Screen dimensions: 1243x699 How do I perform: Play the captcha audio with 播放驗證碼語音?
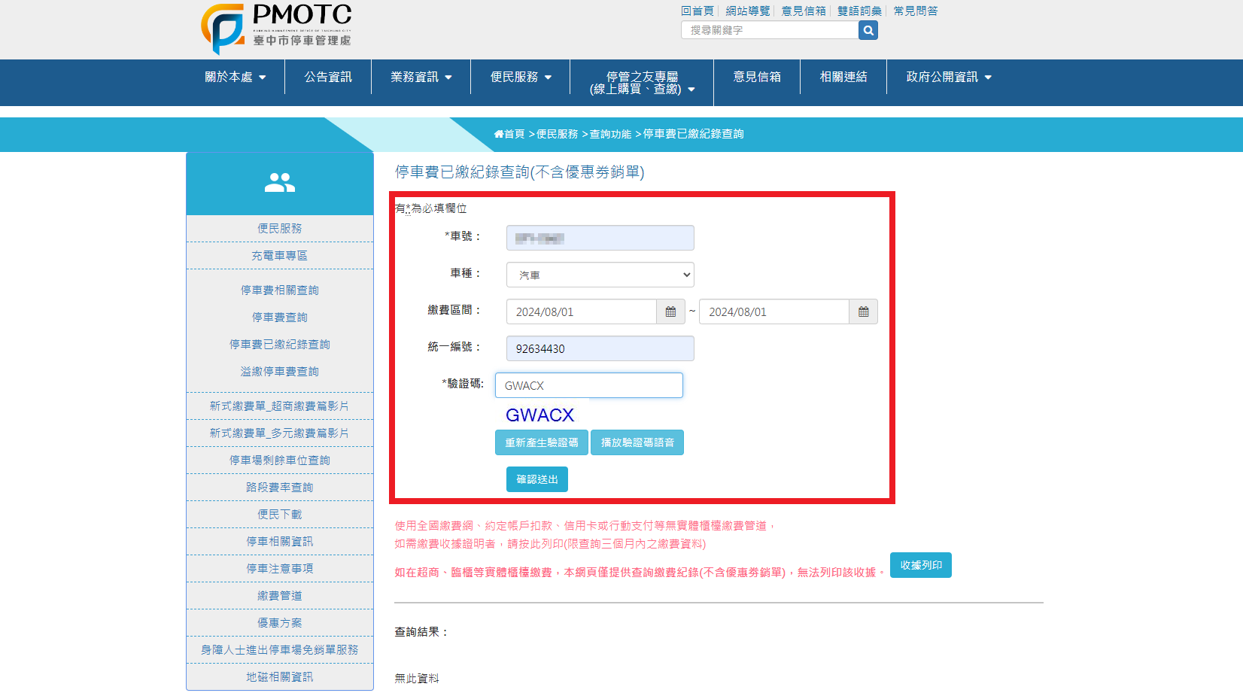[637, 442]
